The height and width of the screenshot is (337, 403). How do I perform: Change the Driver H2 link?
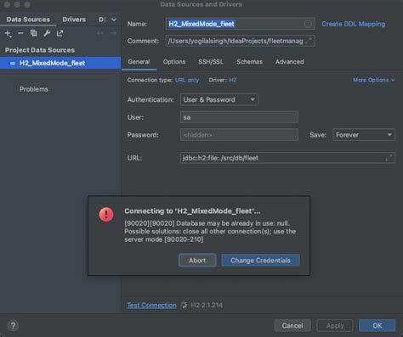(233, 80)
